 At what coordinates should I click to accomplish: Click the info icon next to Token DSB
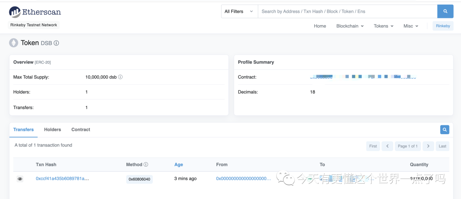(56, 43)
